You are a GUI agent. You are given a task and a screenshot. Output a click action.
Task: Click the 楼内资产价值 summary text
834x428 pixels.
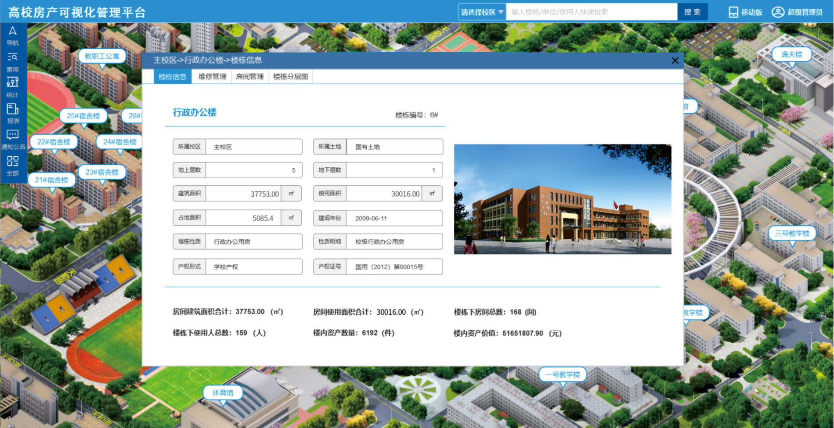pyautogui.click(x=508, y=333)
